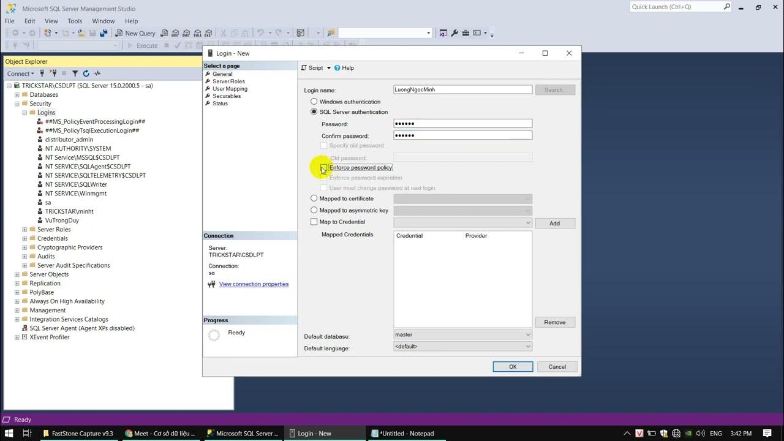The width and height of the screenshot is (784, 441).
Task: Click the Analysis Services MDX Query icon
Action: tap(175, 33)
